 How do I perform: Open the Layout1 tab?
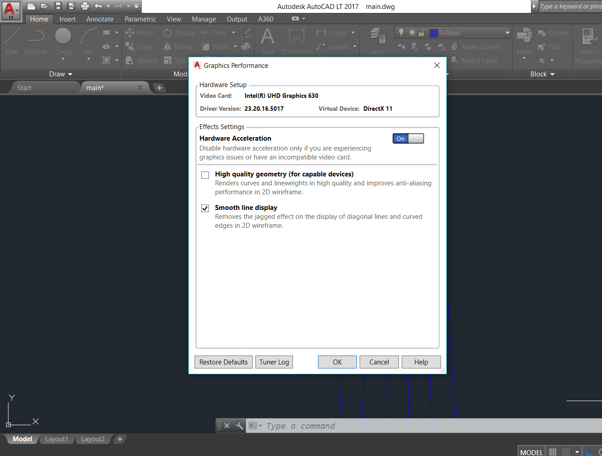tap(57, 439)
